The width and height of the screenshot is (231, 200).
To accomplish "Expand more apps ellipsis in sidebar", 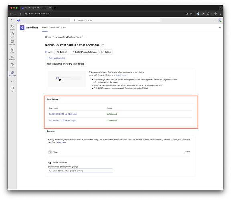I will 12,81.
